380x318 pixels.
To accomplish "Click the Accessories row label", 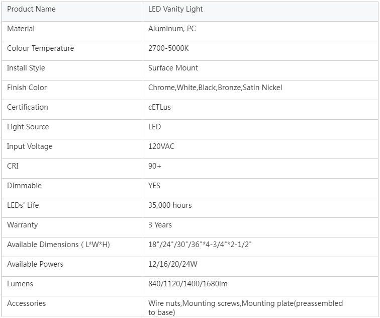I will pyautogui.click(x=27, y=303).
